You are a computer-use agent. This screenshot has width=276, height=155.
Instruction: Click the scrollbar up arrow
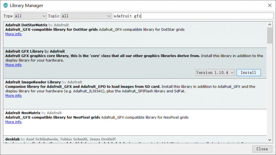click(269, 24)
